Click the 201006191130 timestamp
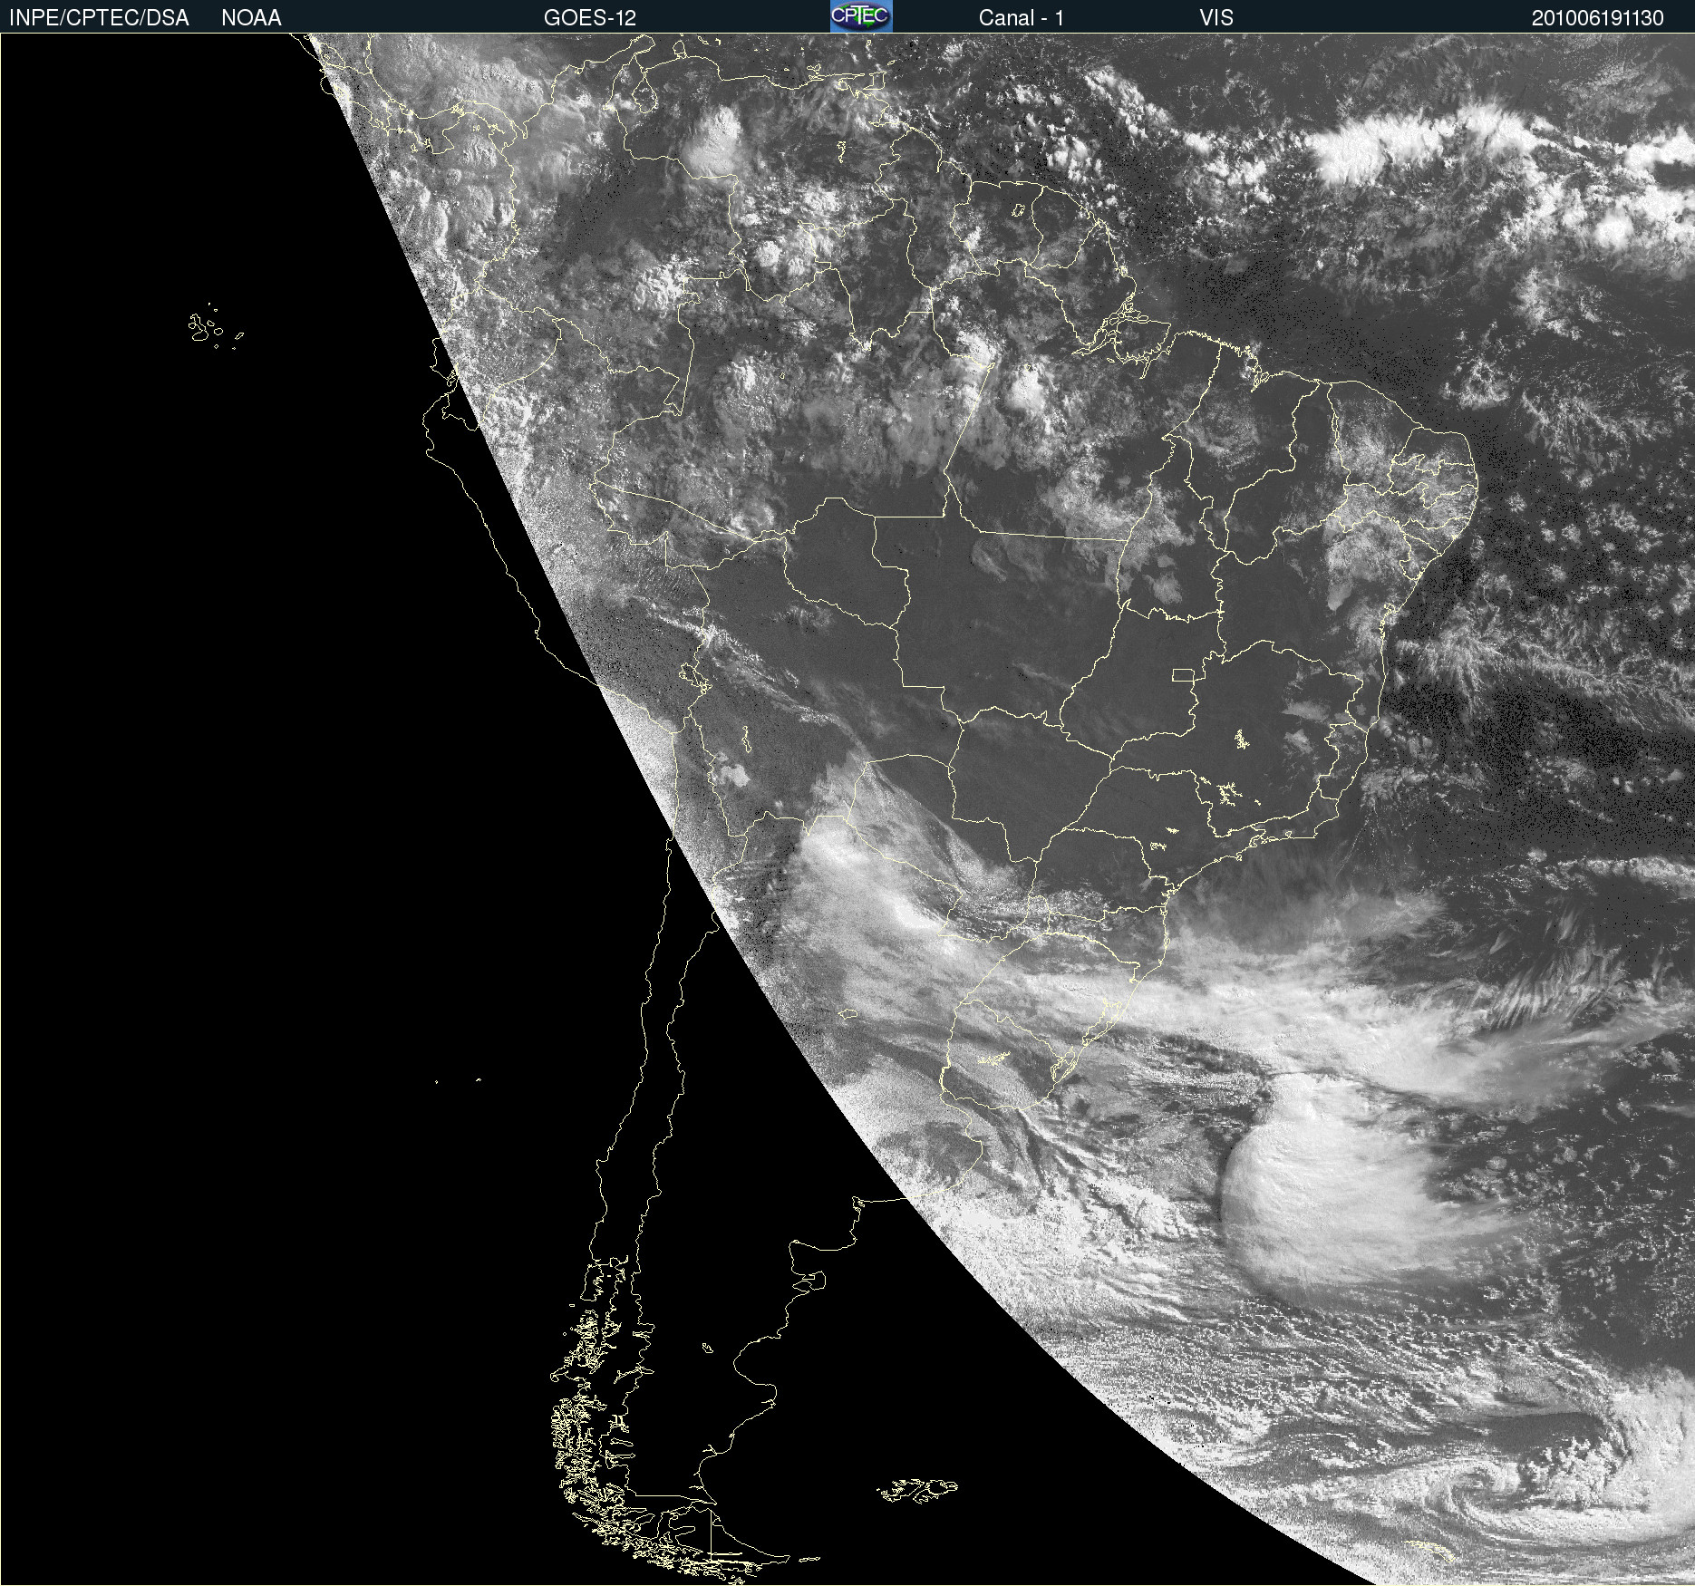 click(x=1598, y=18)
